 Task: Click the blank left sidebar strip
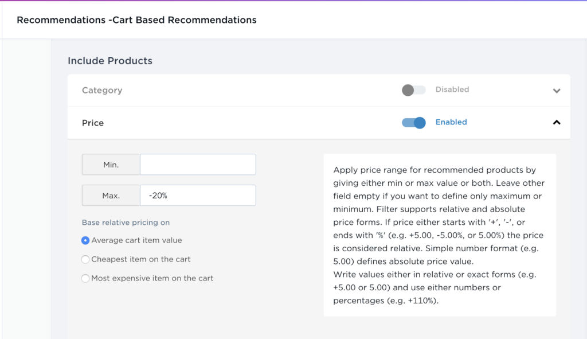pos(27,189)
